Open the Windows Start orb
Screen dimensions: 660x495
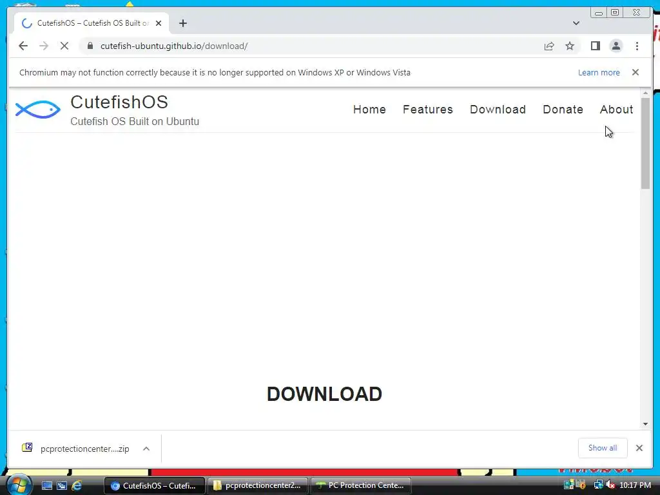point(19,485)
